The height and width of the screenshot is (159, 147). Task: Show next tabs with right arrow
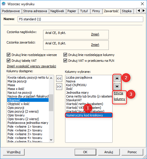[144, 10]
